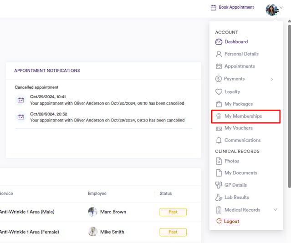The height and width of the screenshot is (243, 291).
Task: Click the Appointments calendar icon in menu
Action: [x=219, y=66]
